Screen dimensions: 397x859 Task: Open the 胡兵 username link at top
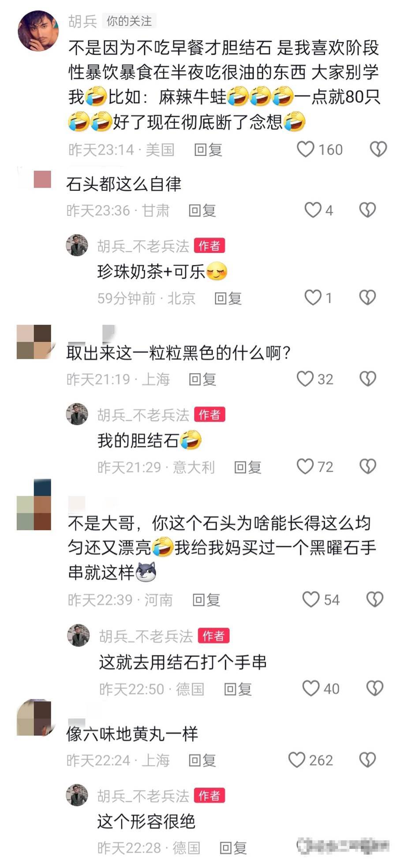coord(82,21)
